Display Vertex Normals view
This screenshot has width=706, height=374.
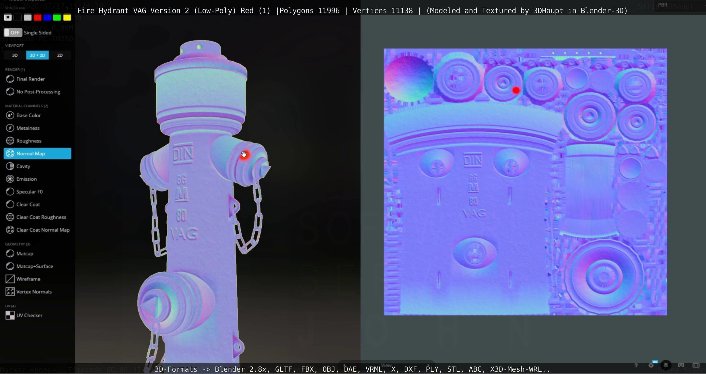pos(37,292)
